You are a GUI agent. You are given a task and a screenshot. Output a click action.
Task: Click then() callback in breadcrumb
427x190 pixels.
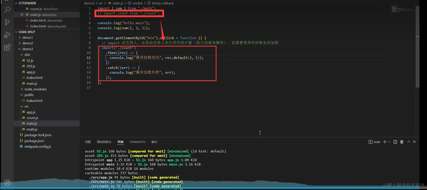[160, 3]
